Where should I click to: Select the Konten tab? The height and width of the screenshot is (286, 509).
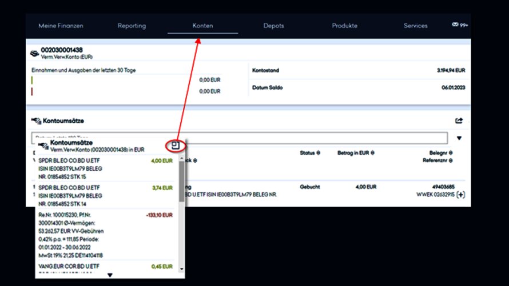tap(202, 26)
